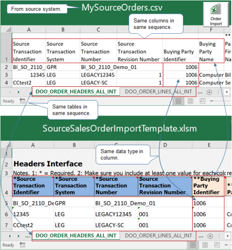Image resolution: width=232 pixels, height=250 pixels.
Task: Select row 7 header in the import template
Action: pos(6,225)
